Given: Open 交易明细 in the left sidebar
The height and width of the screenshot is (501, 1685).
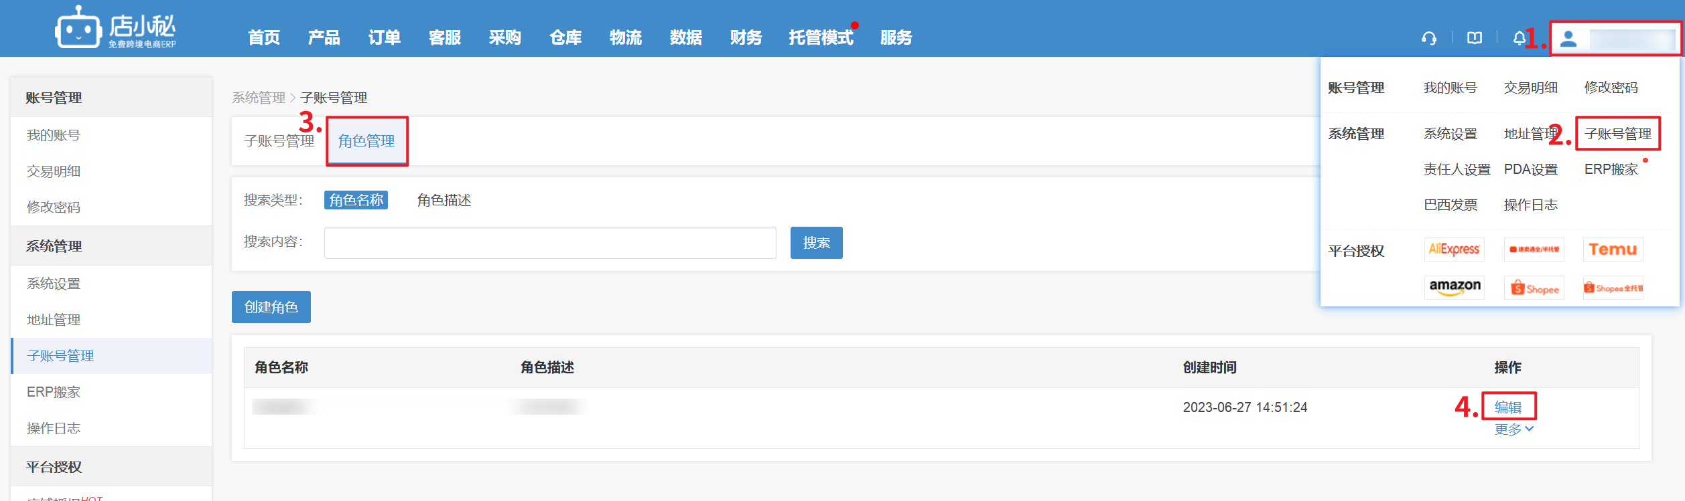Looking at the screenshot, I should [54, 171].
